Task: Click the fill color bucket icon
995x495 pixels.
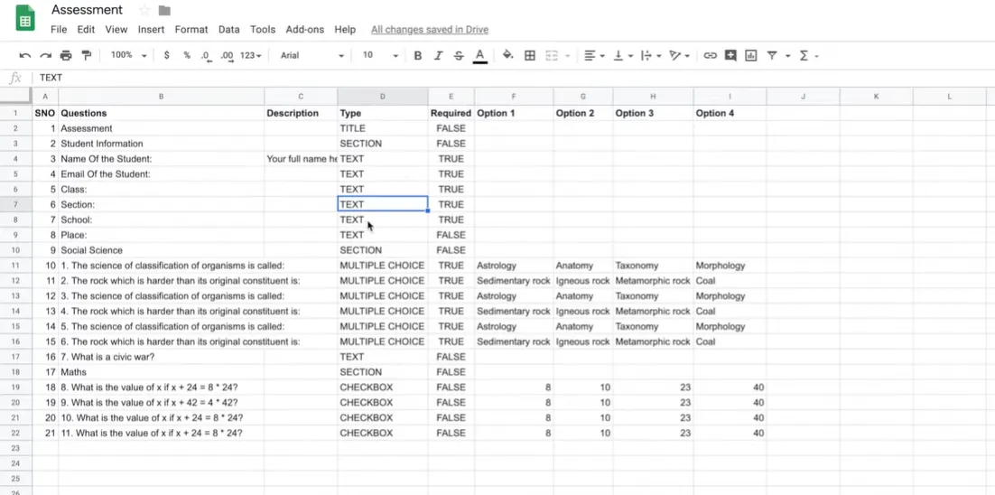Action: point(507,56)
